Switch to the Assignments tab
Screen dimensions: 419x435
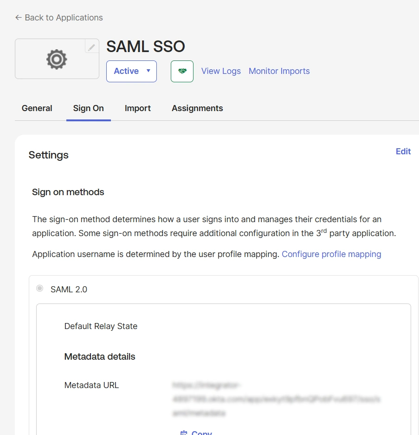point(197,108)
